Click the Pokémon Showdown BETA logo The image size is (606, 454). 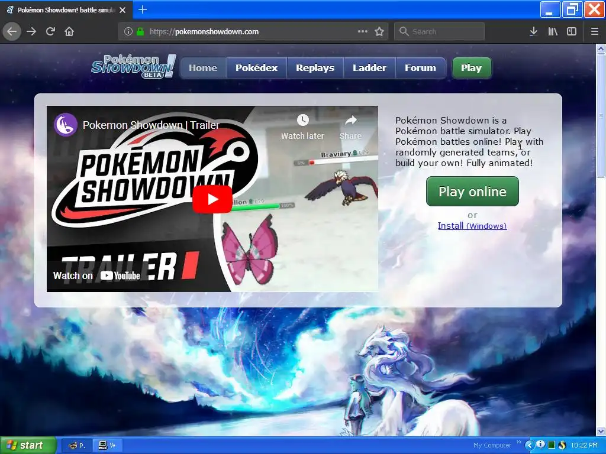(x=133, y=66)
